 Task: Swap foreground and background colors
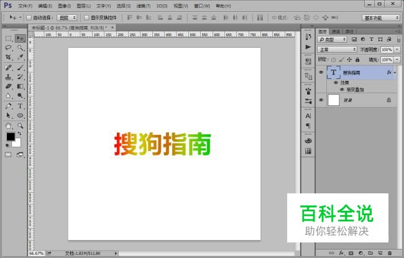click(x=19, y=134)
